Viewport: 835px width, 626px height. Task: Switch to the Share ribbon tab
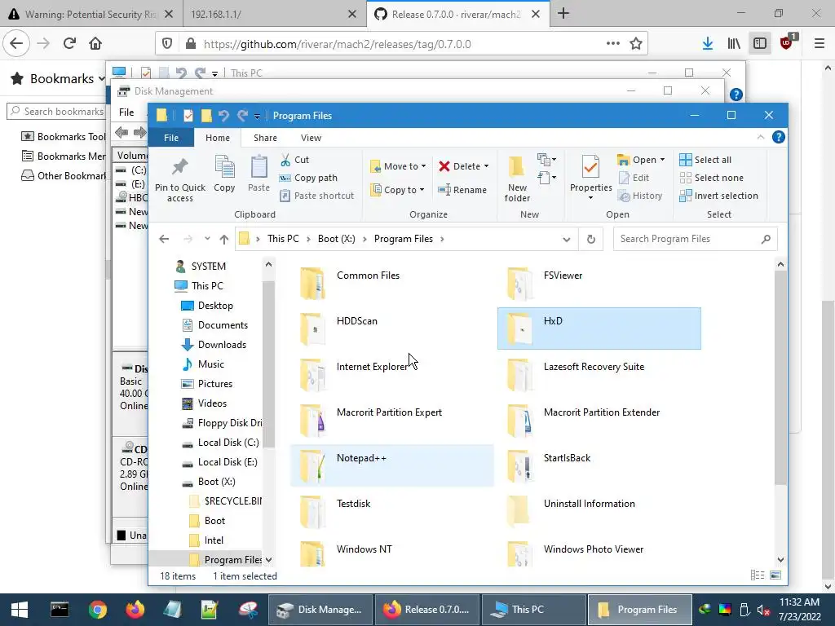265,137
